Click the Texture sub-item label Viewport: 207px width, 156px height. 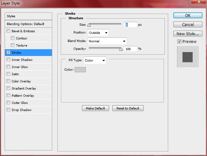coord(22,46)
